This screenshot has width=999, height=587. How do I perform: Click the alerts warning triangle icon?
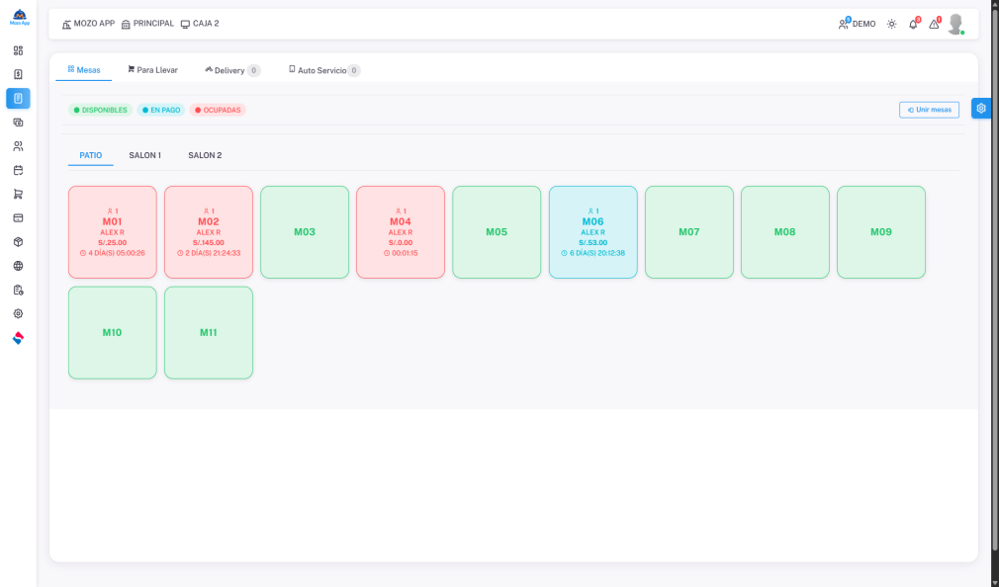click(x=934, y=24)
